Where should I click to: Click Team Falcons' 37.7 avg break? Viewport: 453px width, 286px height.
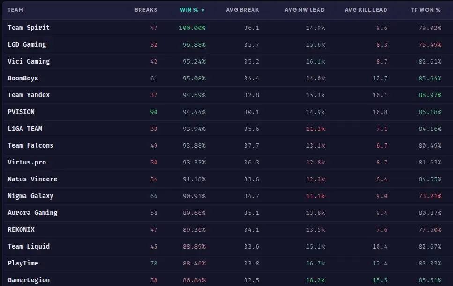point(252,146)
